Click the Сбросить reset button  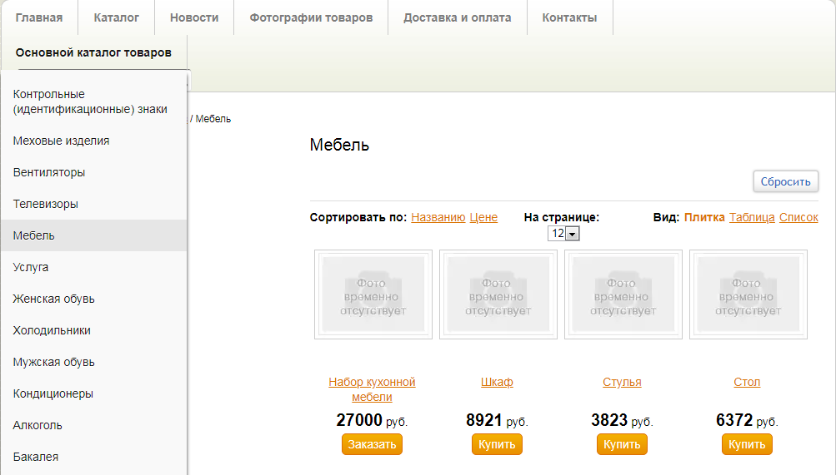pos(785,182)
